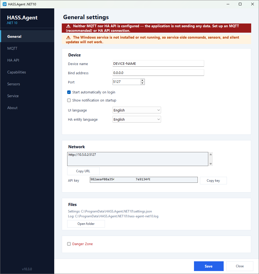Viewport: 259px width, 274px height.
Task: Increase port with the up spinner arrow
Action: coord(142,80)
